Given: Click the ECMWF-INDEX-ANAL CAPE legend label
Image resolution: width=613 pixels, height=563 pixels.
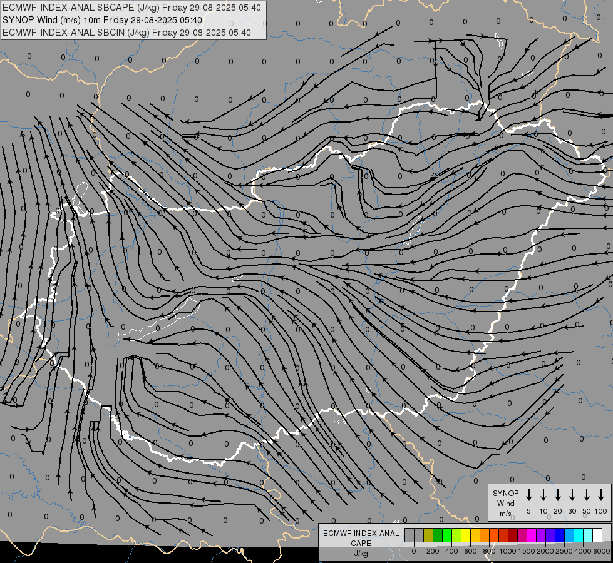Looking at the screenshot, I should [361, 543].
